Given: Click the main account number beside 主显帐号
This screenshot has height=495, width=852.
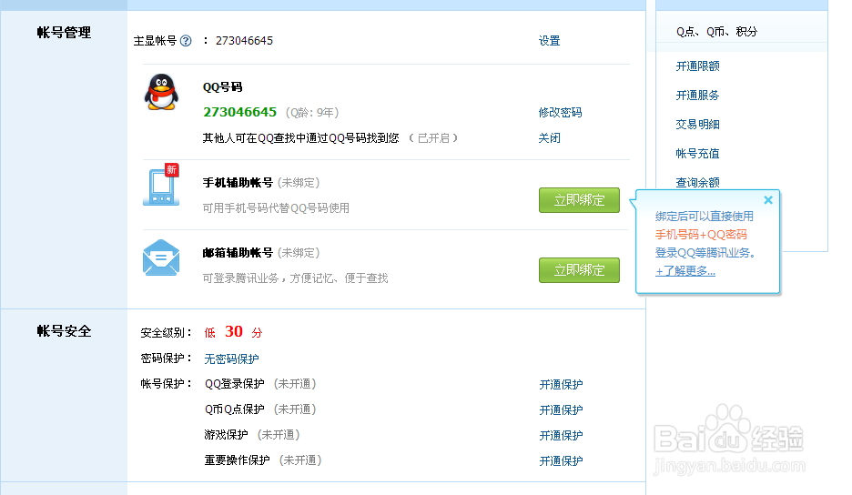Looking at the screenshot, I should point(244,41).
